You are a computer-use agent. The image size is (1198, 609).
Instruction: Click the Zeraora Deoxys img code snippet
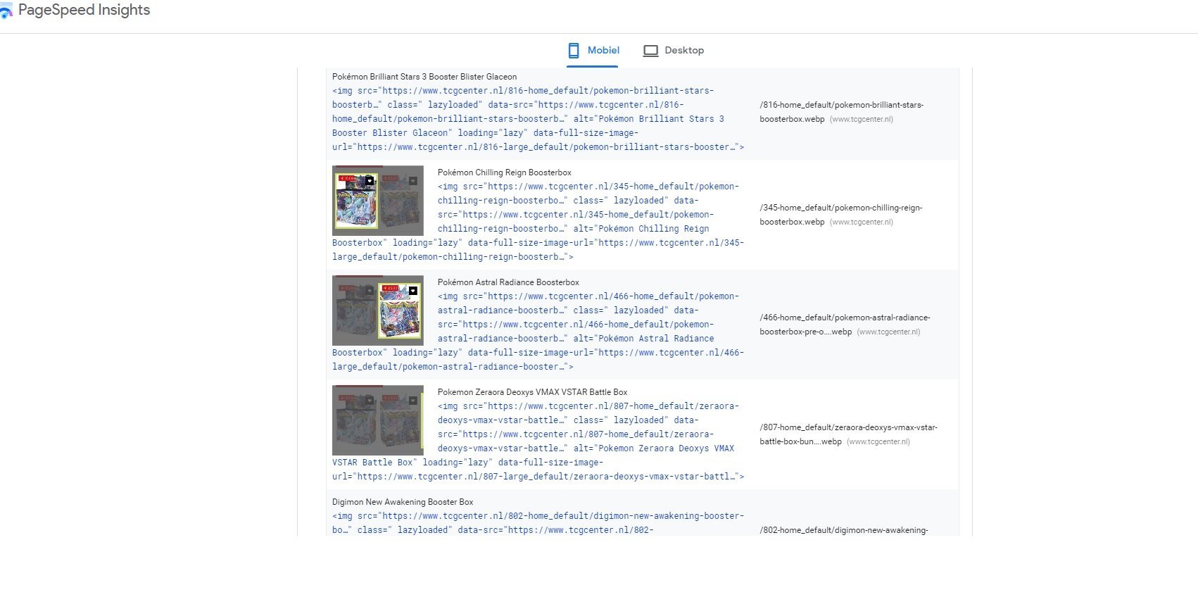click(x=538, y=441)
